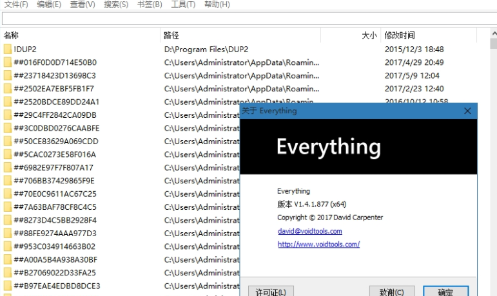Click folder icon of ##B27069022D33FA25

coord(8,273)
